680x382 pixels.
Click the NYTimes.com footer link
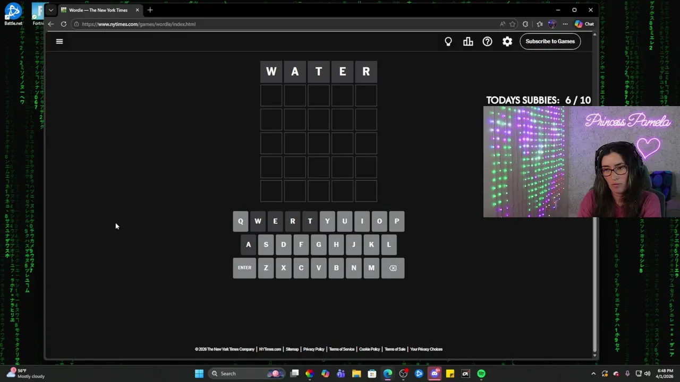(270, 349)
